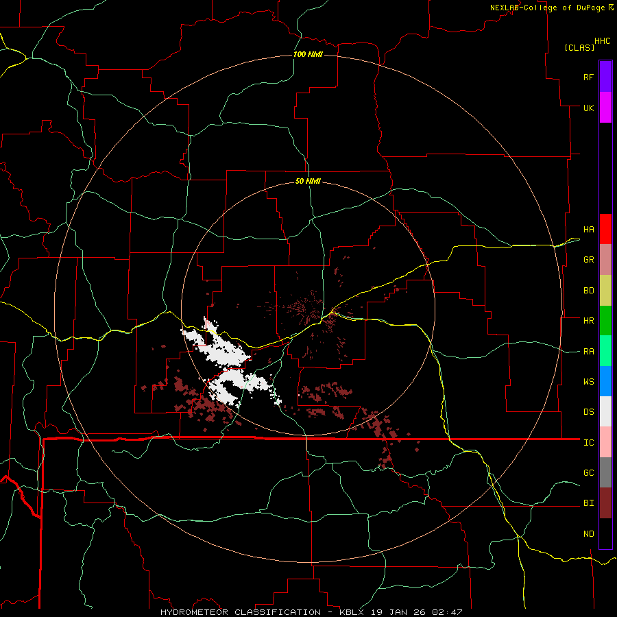Viewport: 617px width, 617px height.
Task: Click the ND legend label
Action: 588,534
